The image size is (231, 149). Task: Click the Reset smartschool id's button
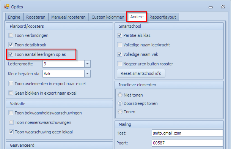click(141, 73)
